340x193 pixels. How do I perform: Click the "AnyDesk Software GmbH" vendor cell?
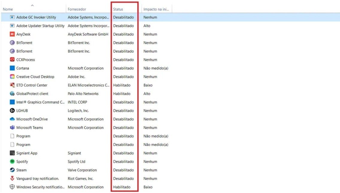tap(88, 34)
